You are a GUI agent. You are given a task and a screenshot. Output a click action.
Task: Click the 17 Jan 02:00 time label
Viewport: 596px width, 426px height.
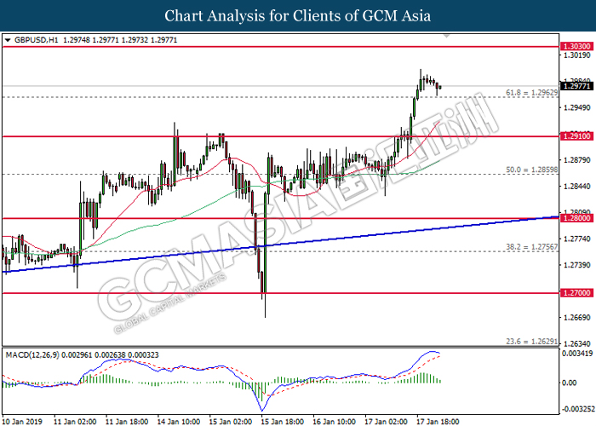point(386,422)
